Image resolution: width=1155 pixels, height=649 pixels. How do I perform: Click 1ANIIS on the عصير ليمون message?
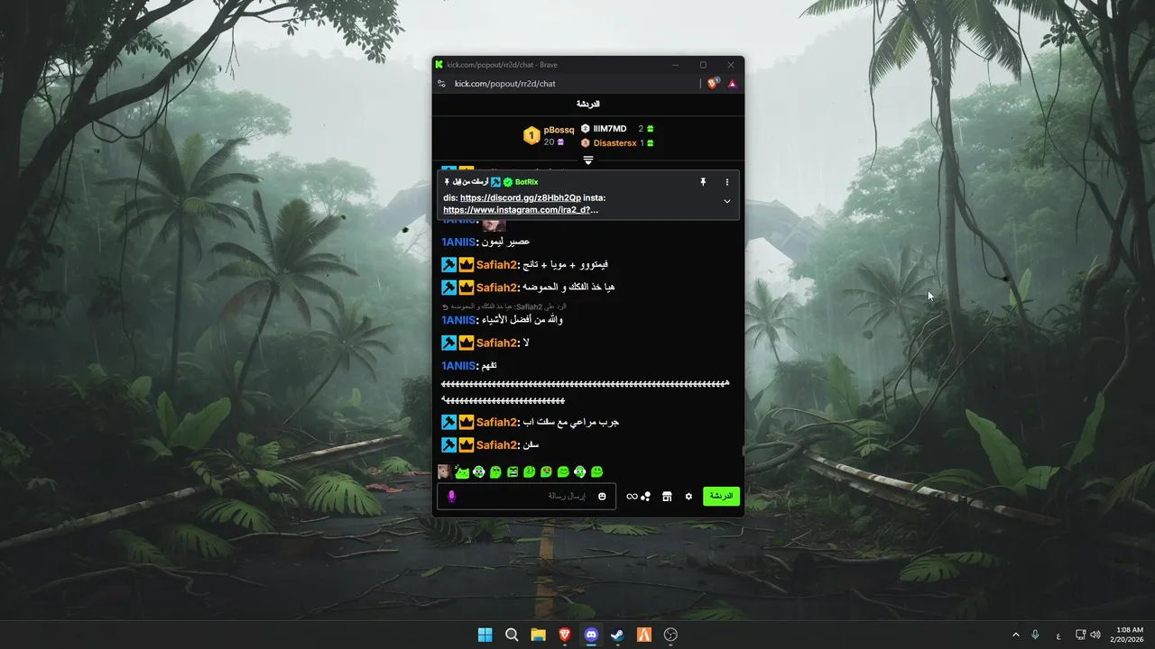tap(458, 242)
